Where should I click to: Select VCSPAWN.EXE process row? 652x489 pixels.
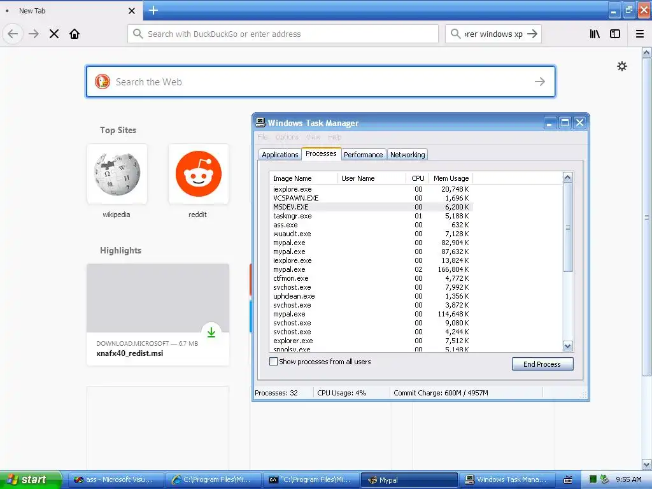click(x=371, y=198)
